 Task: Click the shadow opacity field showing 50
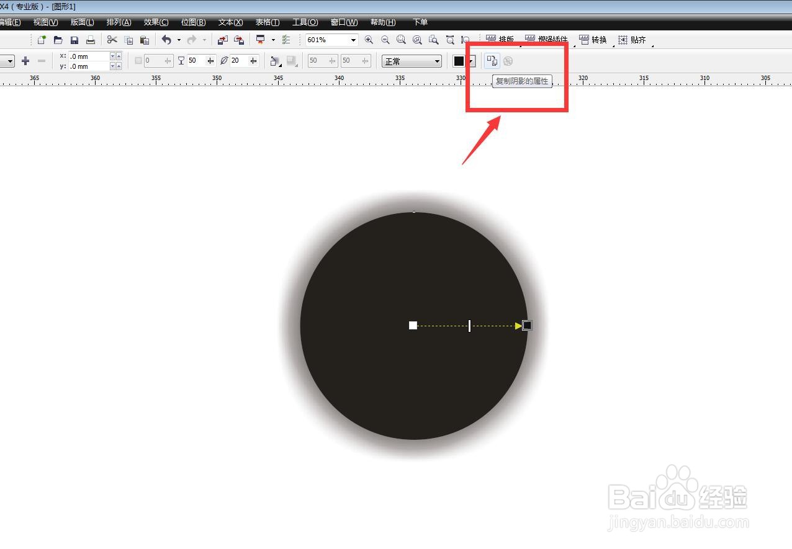[197, 61]
